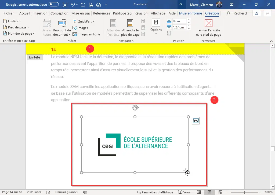Open Customize Quick Access Toolbar dropdown
Screen dimensions: 275x195
(106, 5)
